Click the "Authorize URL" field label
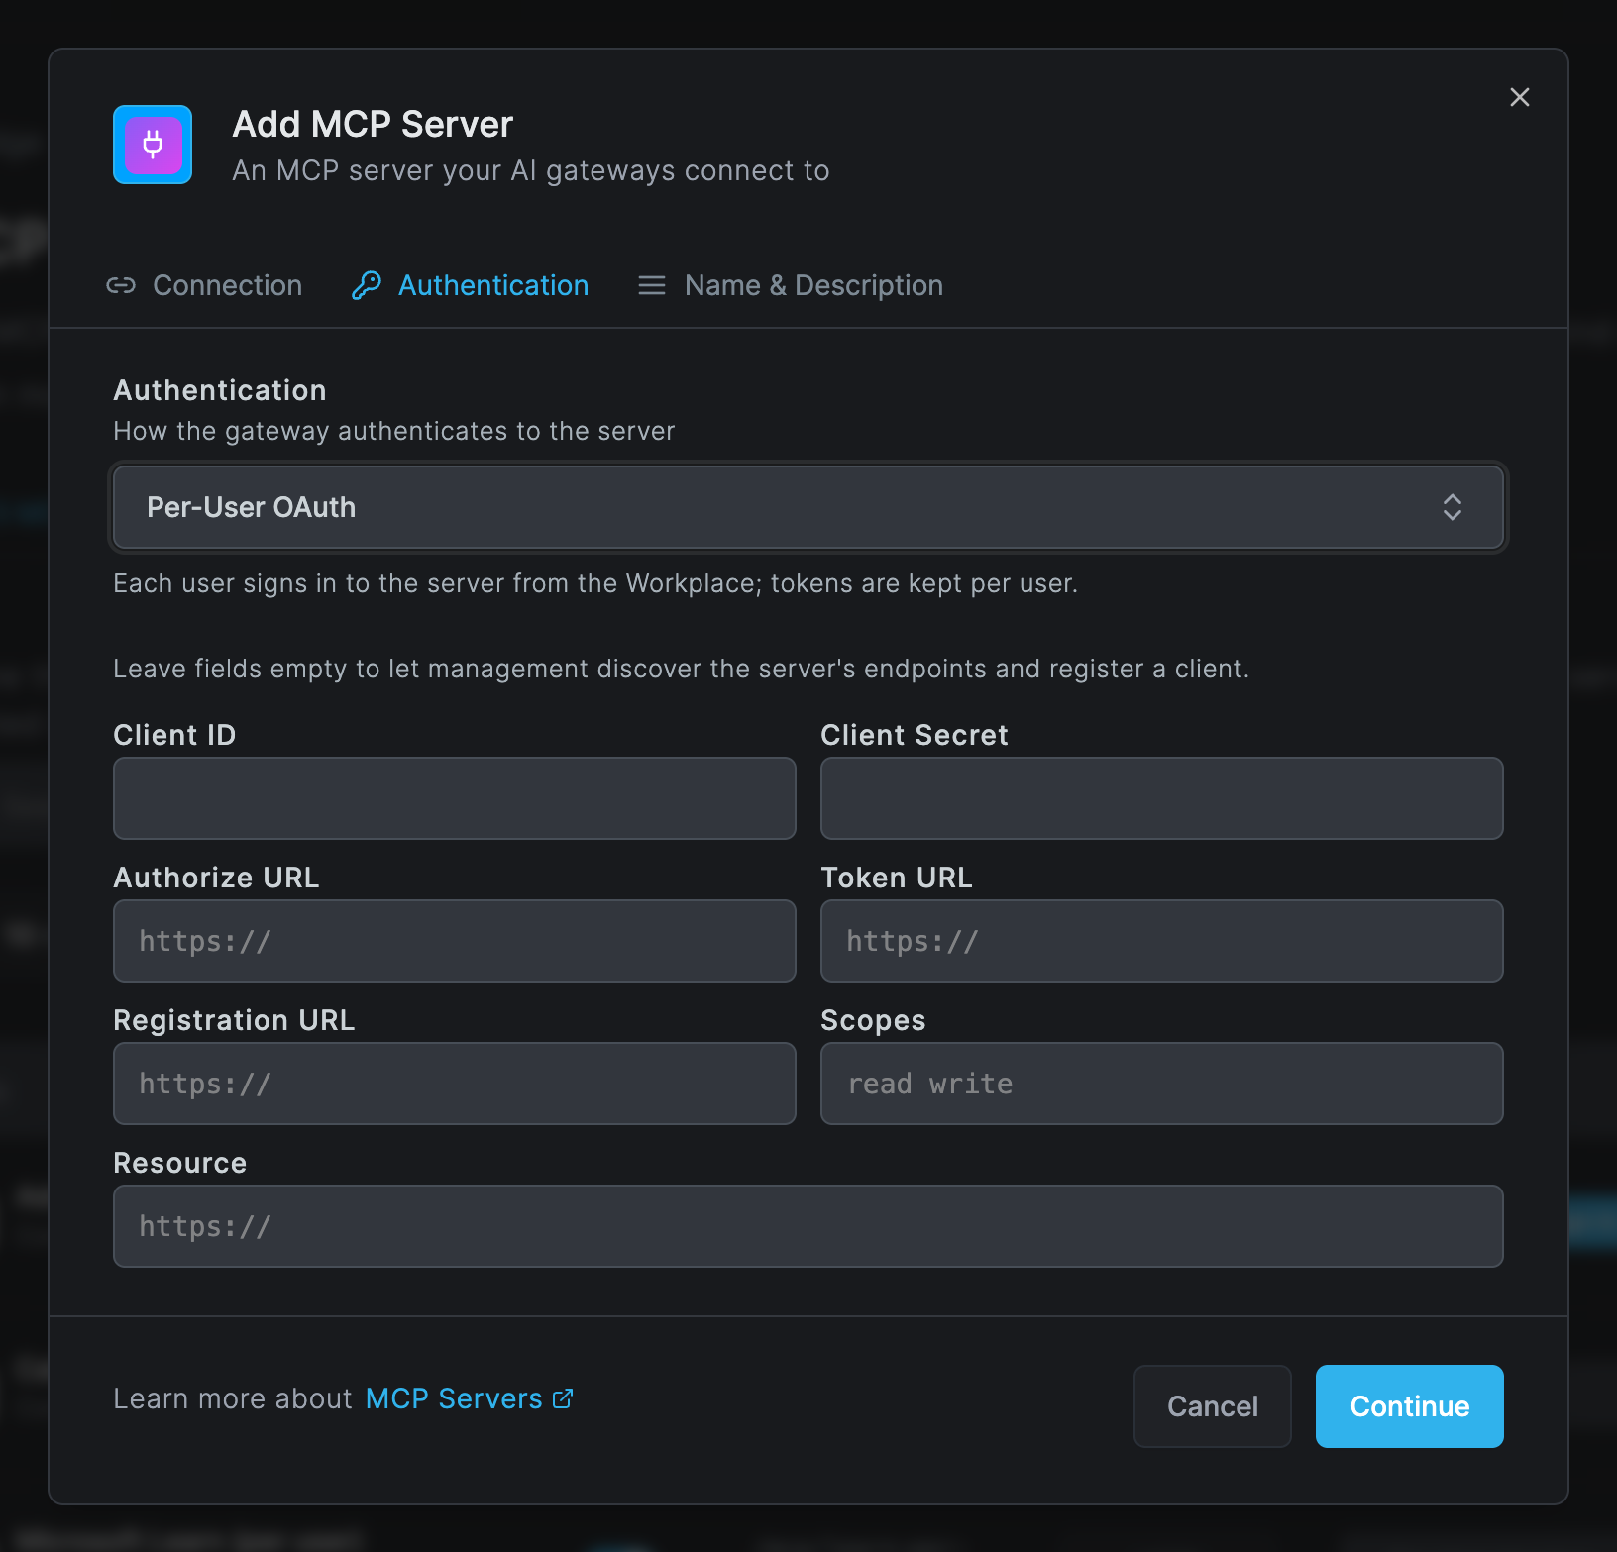1617x1552 pixels. click(x=217, y=878)
